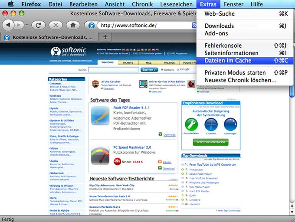Open the System & Utilities category

point(62,121)
